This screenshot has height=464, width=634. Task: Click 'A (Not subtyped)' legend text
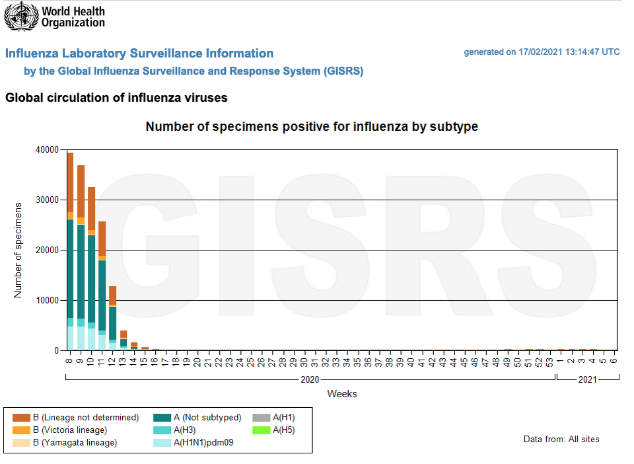207,418
